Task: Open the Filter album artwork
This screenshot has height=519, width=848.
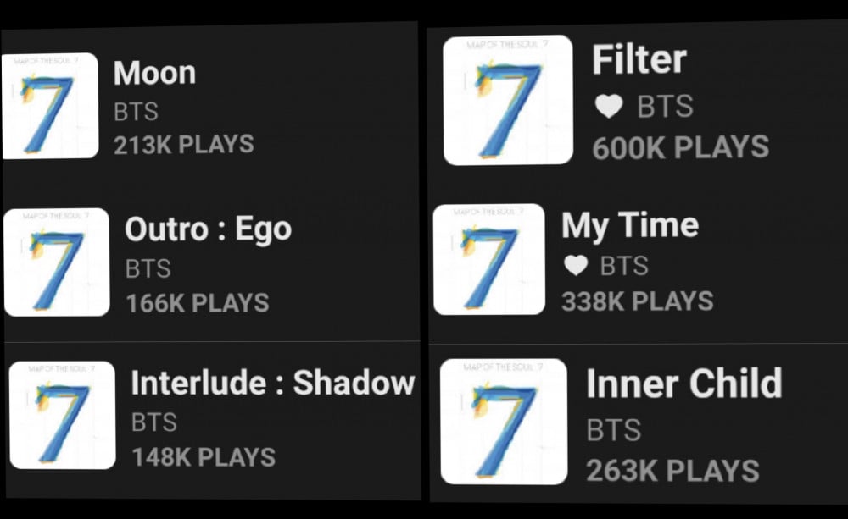Action: coord(508,100)
